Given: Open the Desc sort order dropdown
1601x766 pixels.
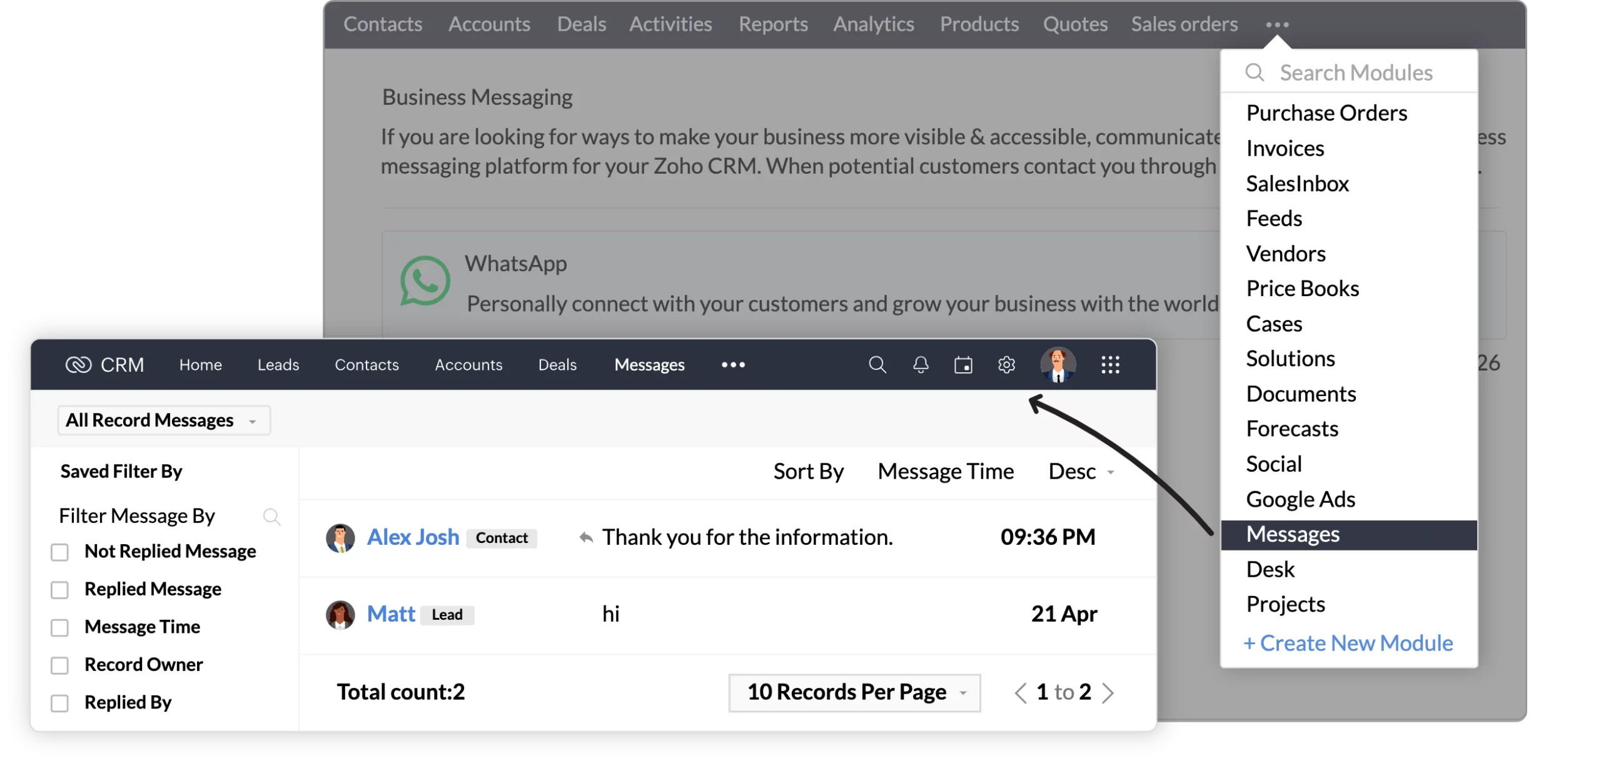Looking at the screenshot, I should click(1081, 472).
